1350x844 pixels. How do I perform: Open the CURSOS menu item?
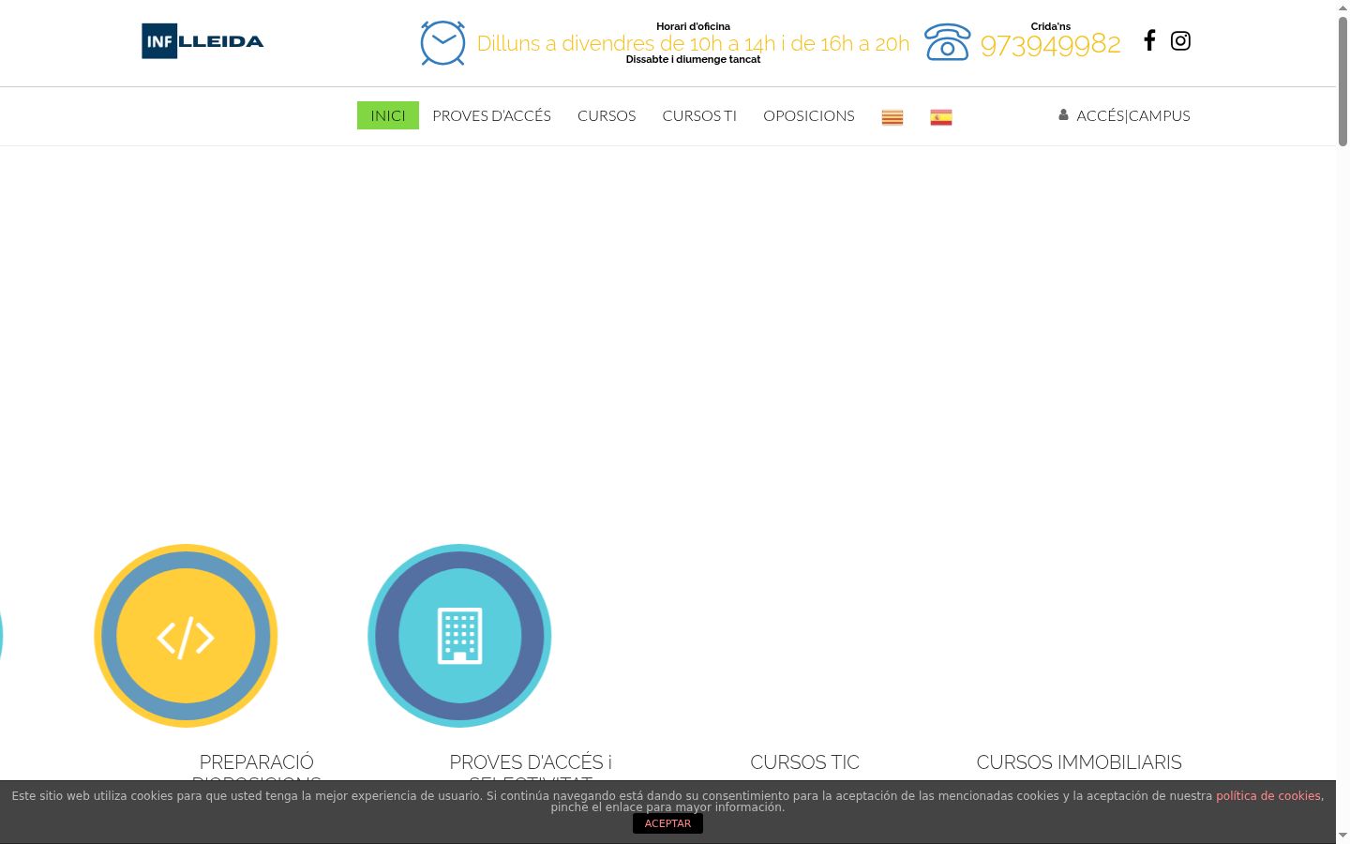(607, 115)
